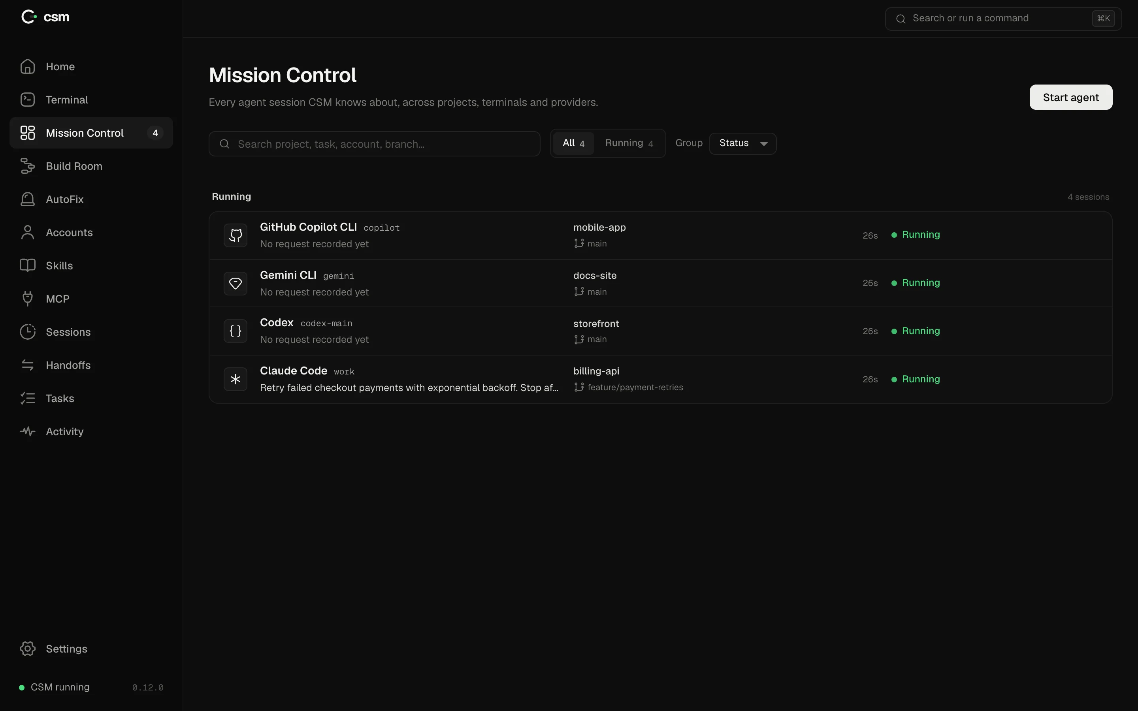The height and width of the screenshot is (711, 1138).
Task: Select Mission Control in the sidebar
Action: tap(91, 133)
